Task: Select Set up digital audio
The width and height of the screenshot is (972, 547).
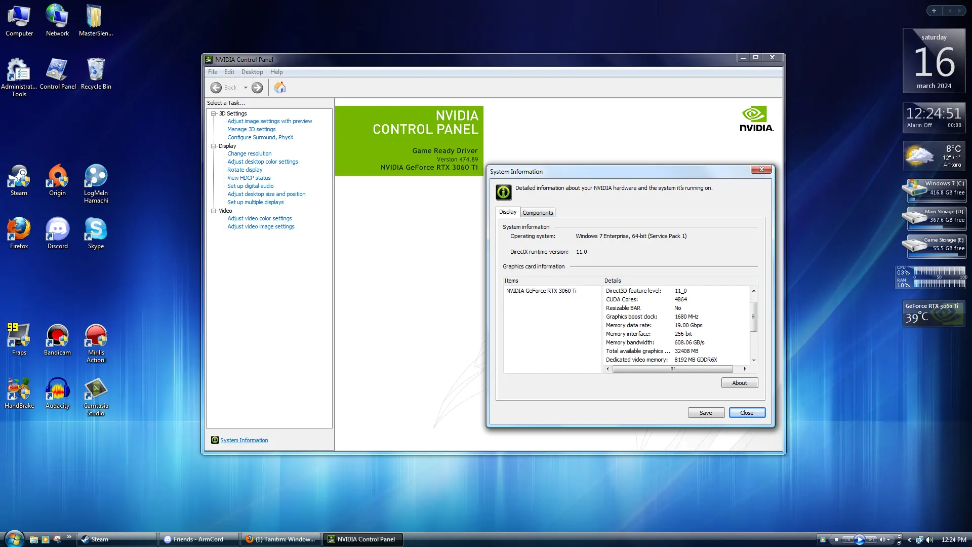Action: pyautogui.click(x=250, y=186)
